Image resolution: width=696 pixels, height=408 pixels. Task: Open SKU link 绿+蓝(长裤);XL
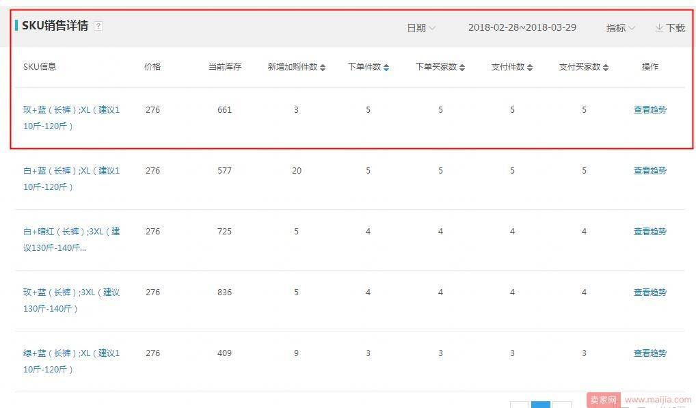click(72, 361)
